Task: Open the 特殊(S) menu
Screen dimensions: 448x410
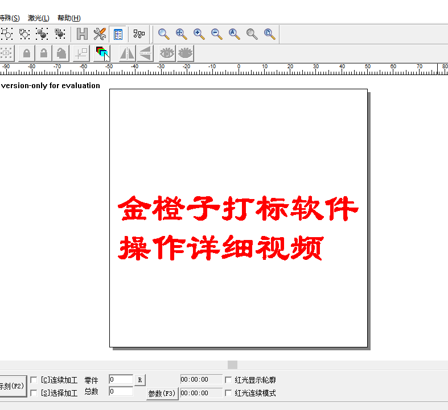Action: tap(10, 18)
